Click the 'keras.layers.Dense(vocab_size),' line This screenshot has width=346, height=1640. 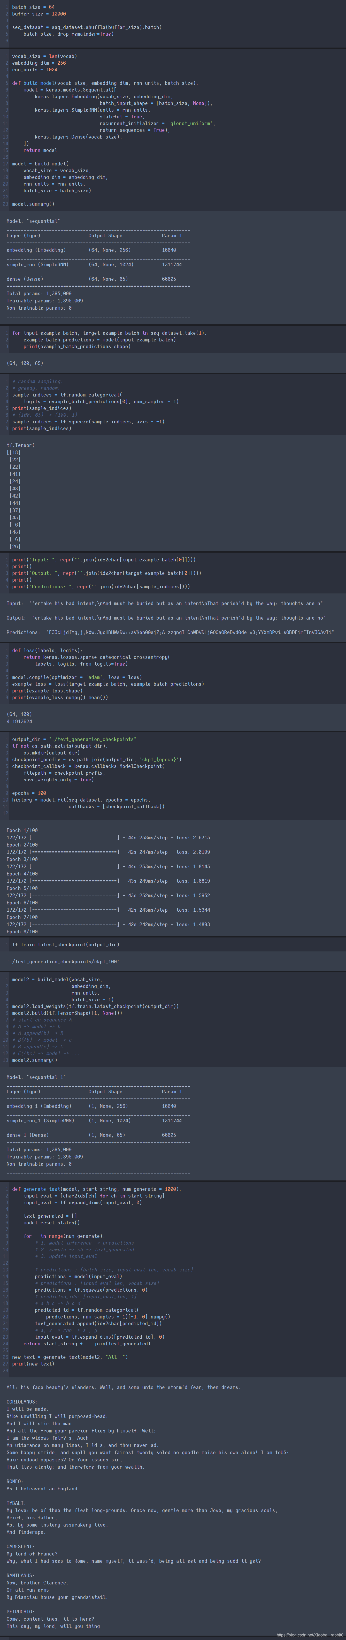[78, 137]
